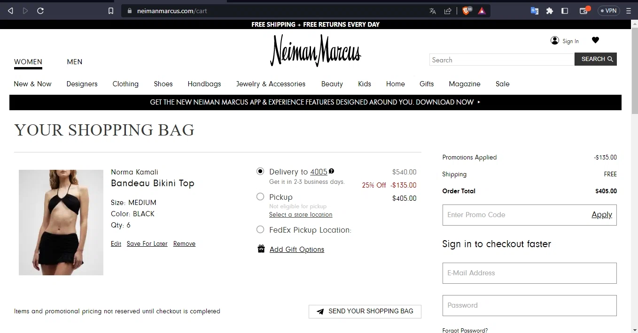Viewport: 638px width, 333px height.
Task: Open Brave Shields lion icon
Action: coord(467,10)
